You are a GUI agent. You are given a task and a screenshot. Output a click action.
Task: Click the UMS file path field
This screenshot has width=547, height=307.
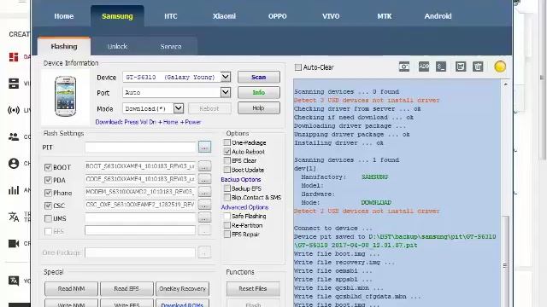tap(140, 218)
